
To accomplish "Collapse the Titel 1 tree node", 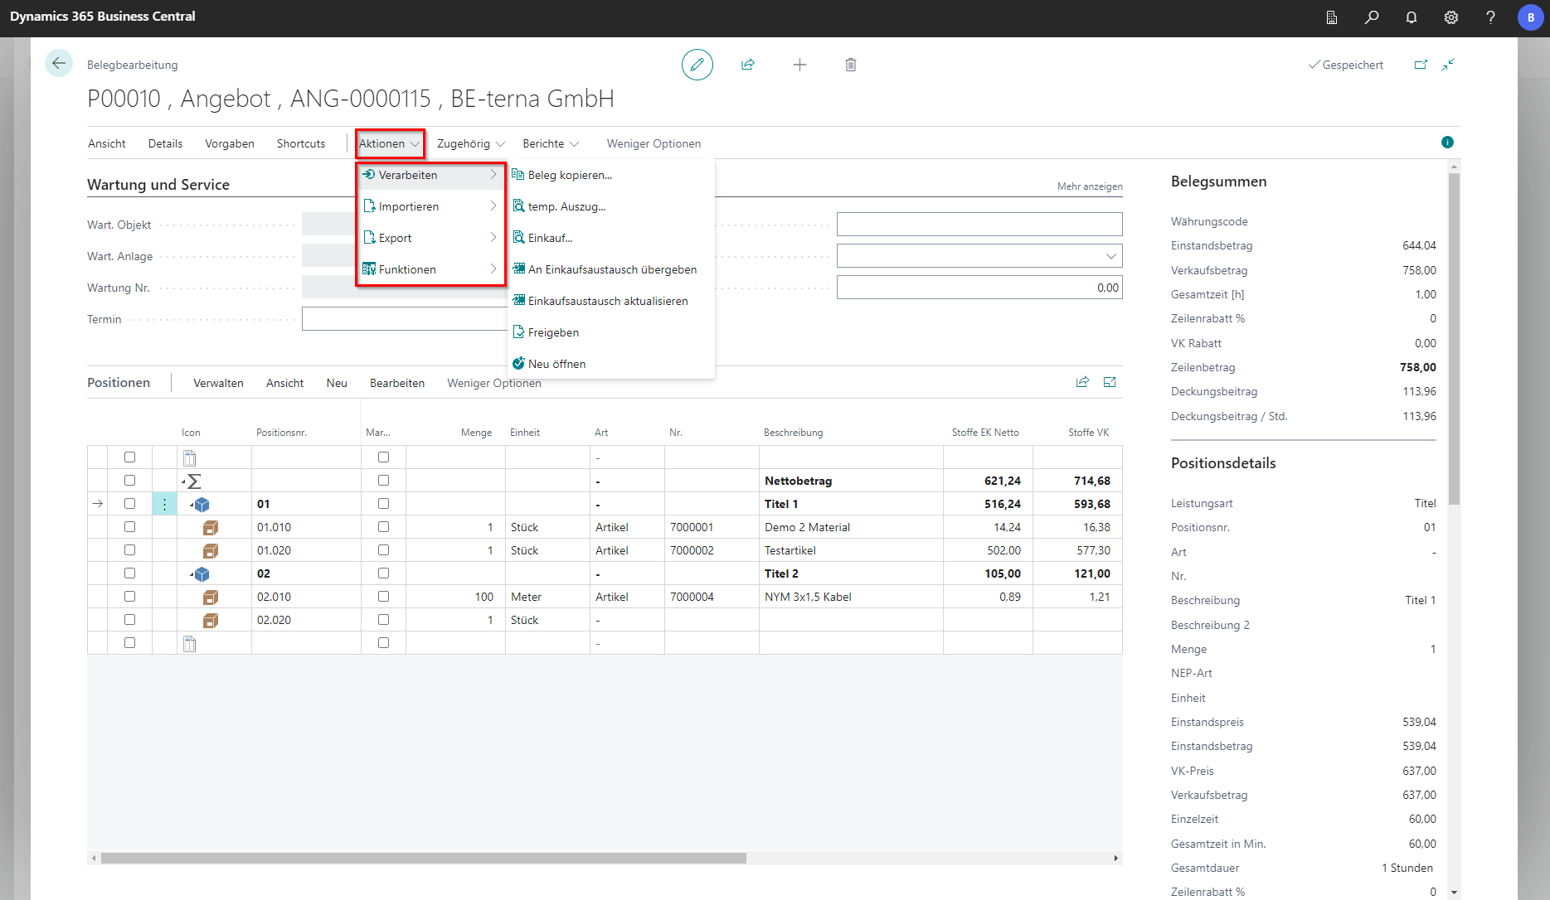I will coord(192,505).
